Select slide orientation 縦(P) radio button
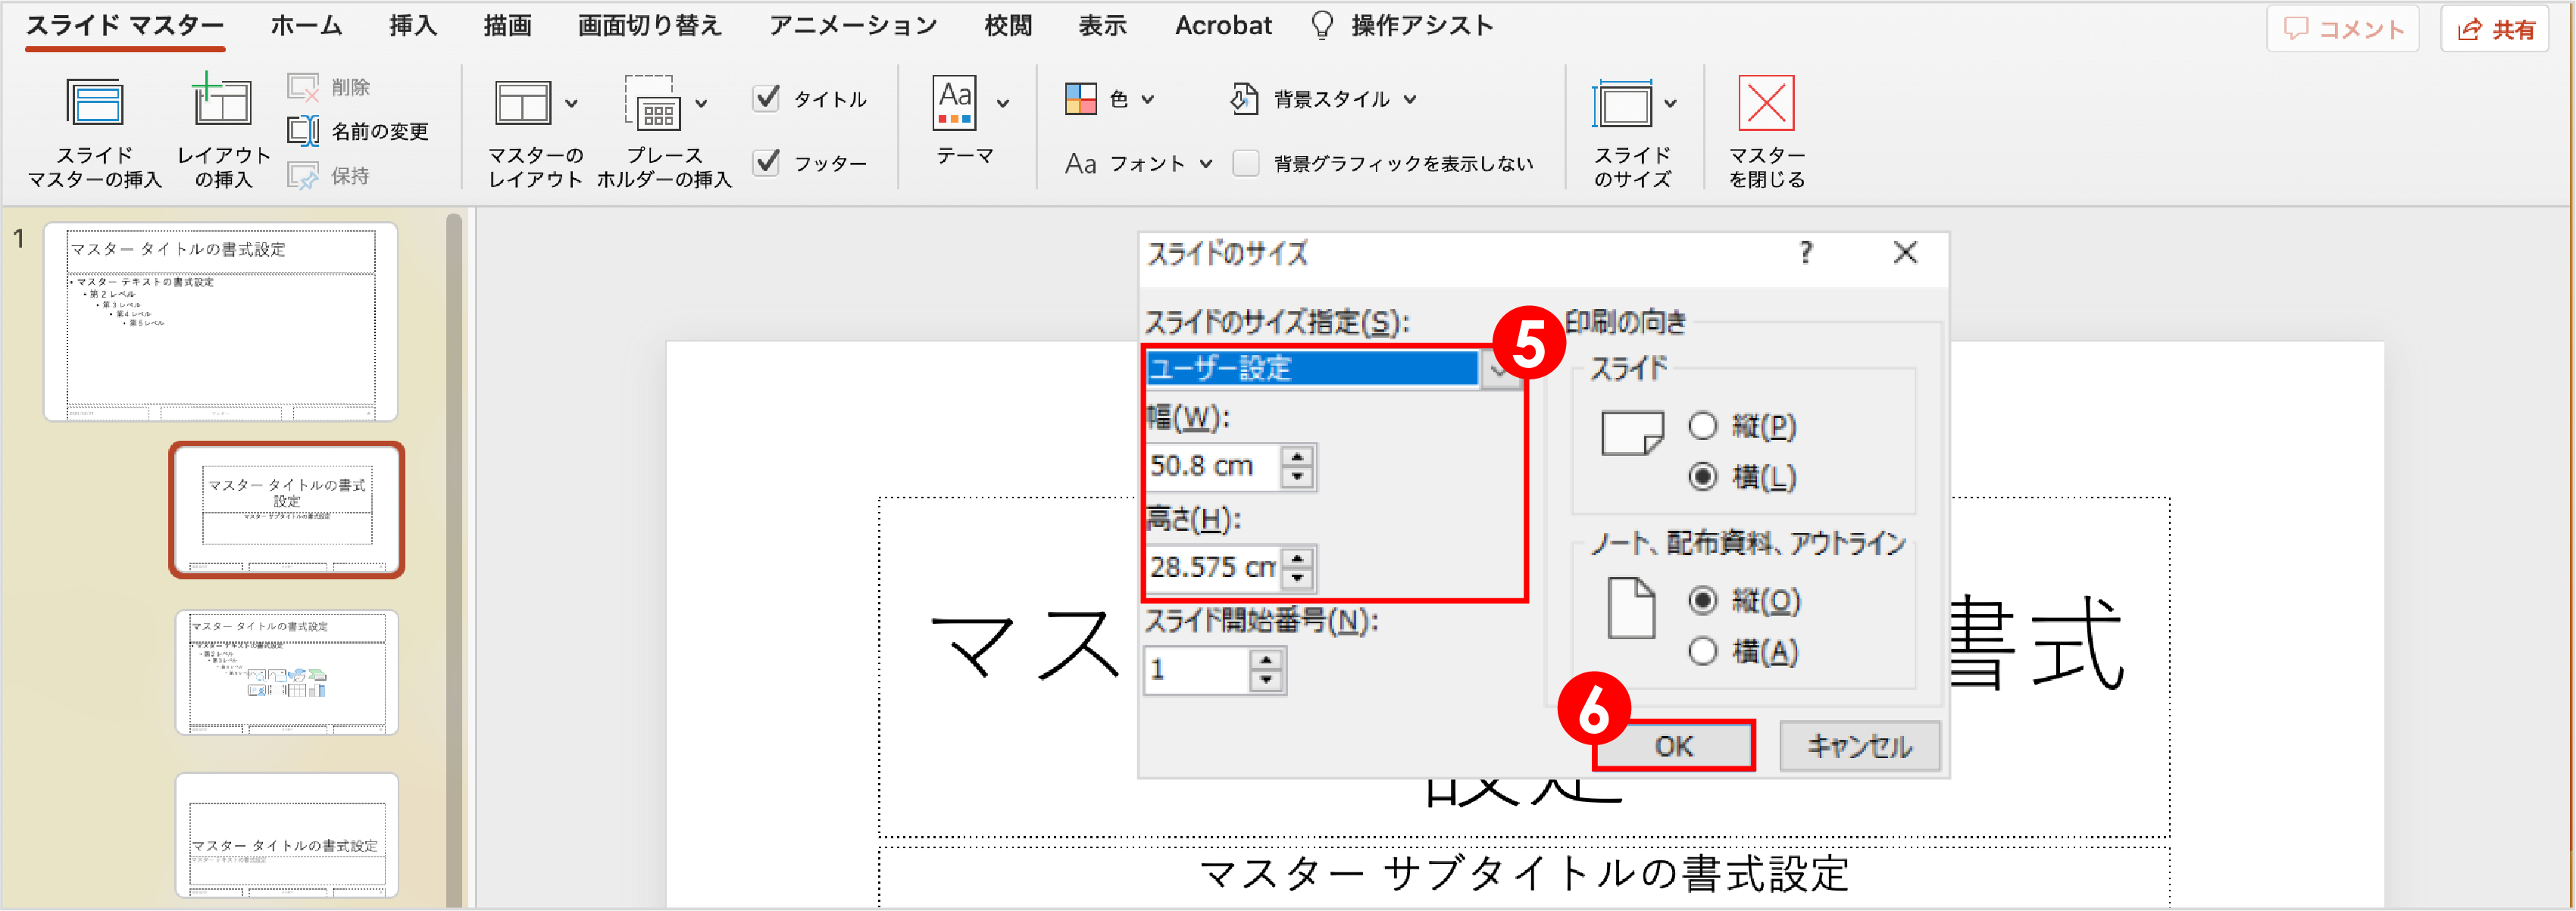 [x=1702, y=426]
